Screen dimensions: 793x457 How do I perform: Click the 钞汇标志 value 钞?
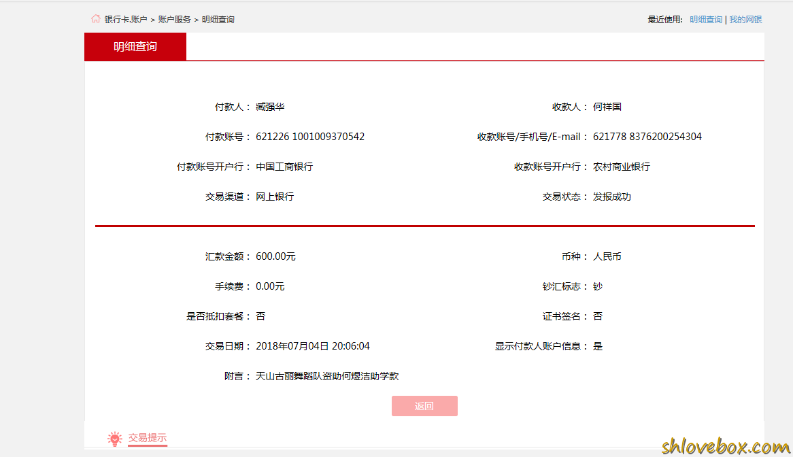pyautogui.click(x=598, y=286)
